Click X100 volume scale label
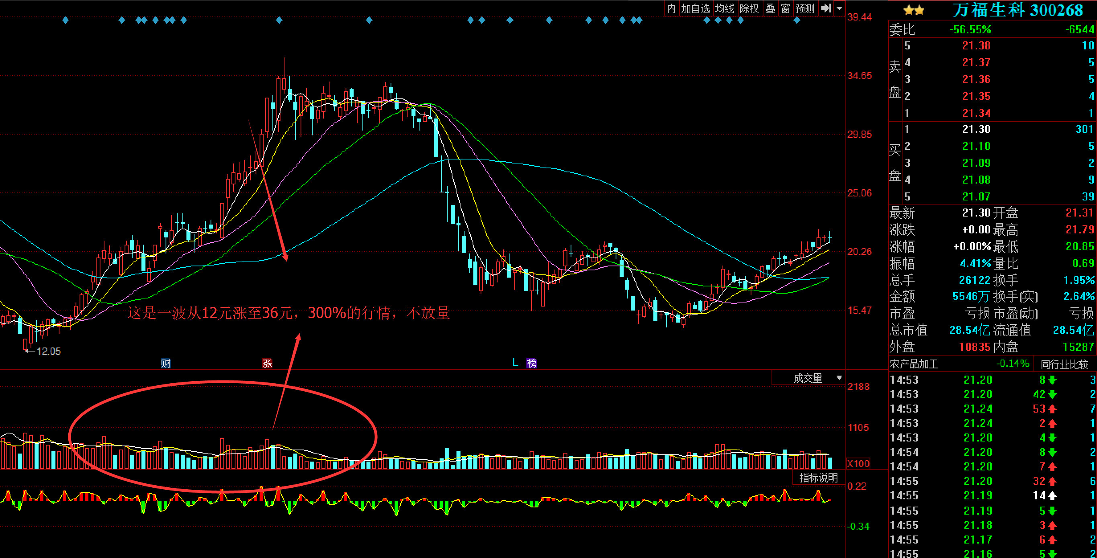 pos(858,464)
